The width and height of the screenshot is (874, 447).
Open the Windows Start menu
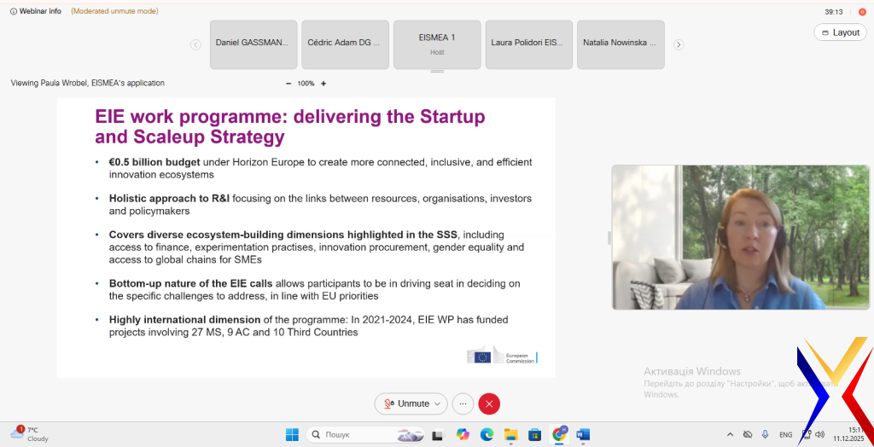click(x=292, y=434)
